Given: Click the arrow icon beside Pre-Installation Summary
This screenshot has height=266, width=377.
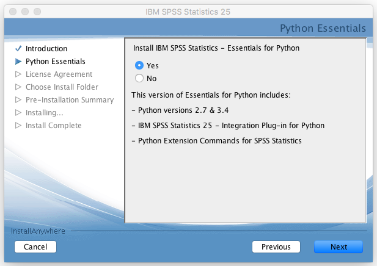Looking at the screenshot, I should pyautogui.click(x=18, y=99).
